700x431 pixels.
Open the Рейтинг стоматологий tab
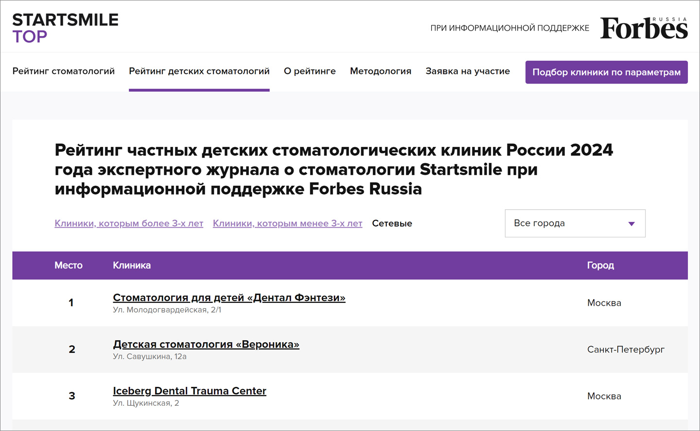(64, 71)
